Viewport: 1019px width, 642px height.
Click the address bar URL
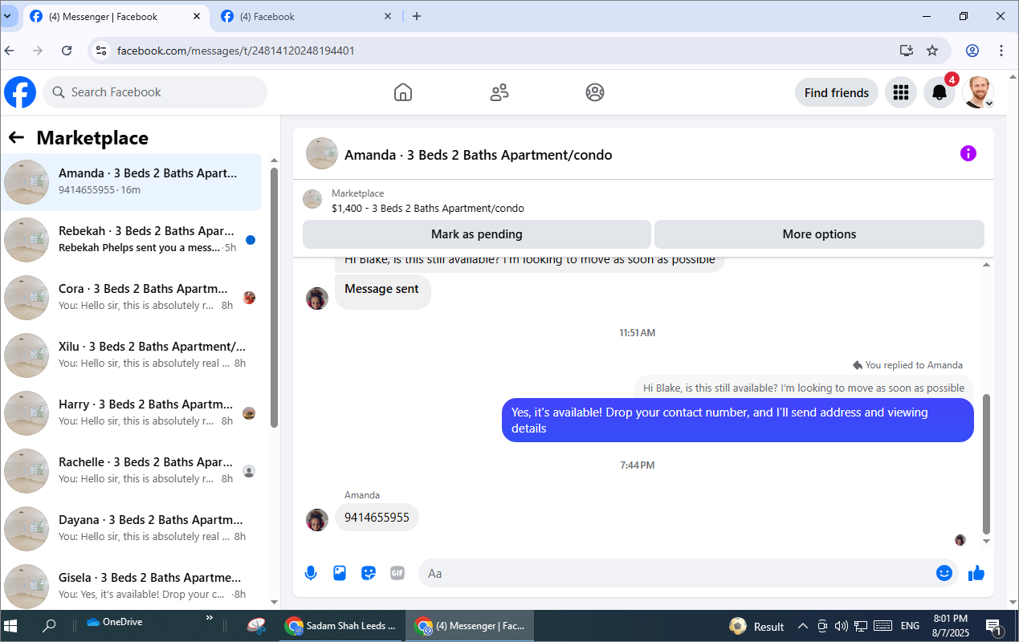point(235,51)
